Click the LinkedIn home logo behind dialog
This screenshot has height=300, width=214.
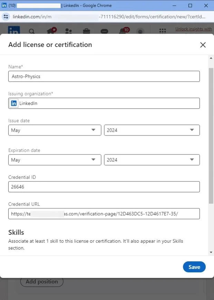click(x=14, y=30)
